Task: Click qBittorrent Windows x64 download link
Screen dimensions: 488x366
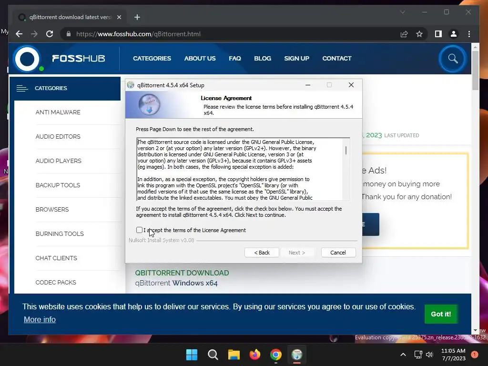Action: tap(176, 283)
